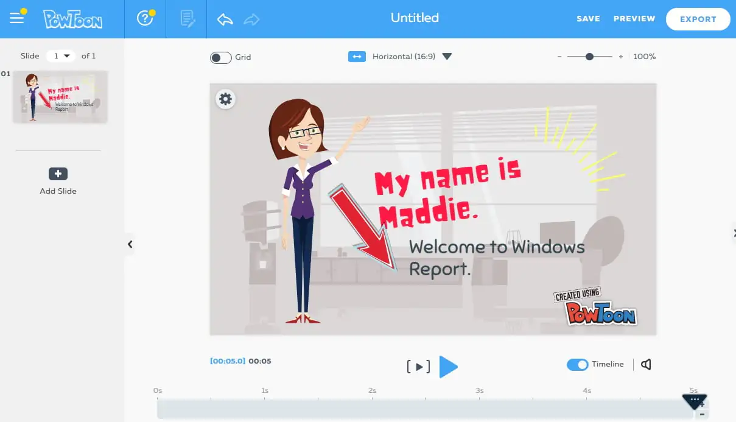Click the zoom slider handle
Viewport: 736px width, 422px height.
tap(589, 57)
